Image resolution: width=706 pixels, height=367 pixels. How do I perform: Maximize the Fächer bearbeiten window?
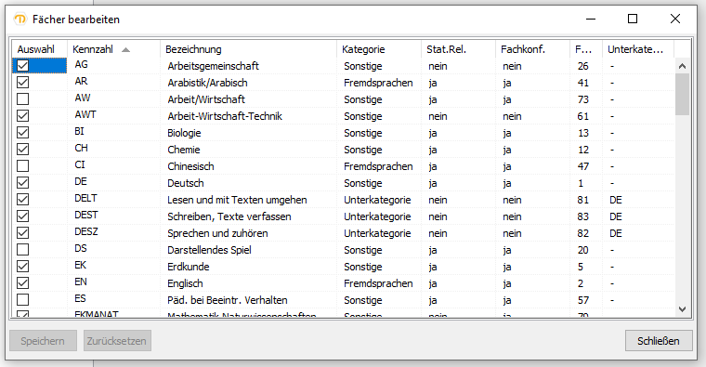point(633,19)
